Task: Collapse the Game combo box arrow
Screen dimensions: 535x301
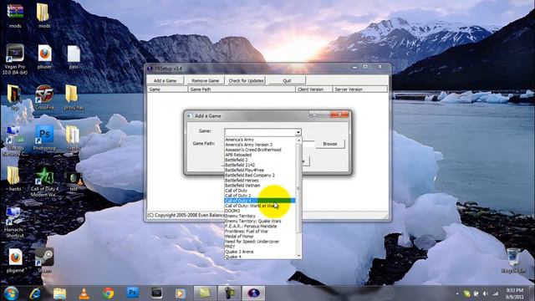Action: pyautogui.click(x=298, y=132)
